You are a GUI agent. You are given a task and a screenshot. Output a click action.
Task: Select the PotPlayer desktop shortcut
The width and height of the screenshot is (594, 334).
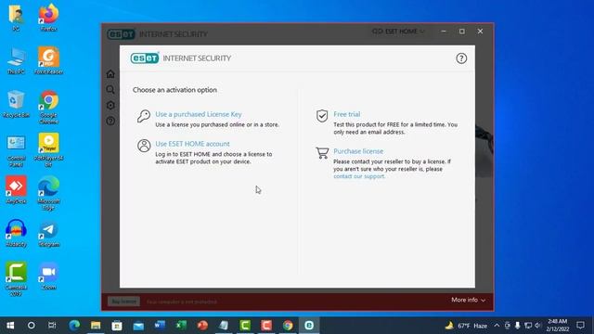click(48, 150)
